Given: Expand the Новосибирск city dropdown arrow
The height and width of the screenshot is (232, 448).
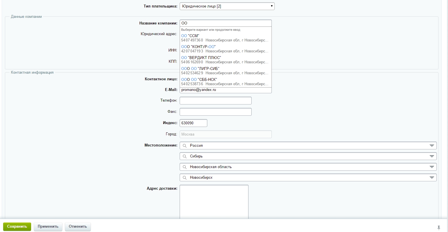Looking at the screenshot, I should [432, 178].
